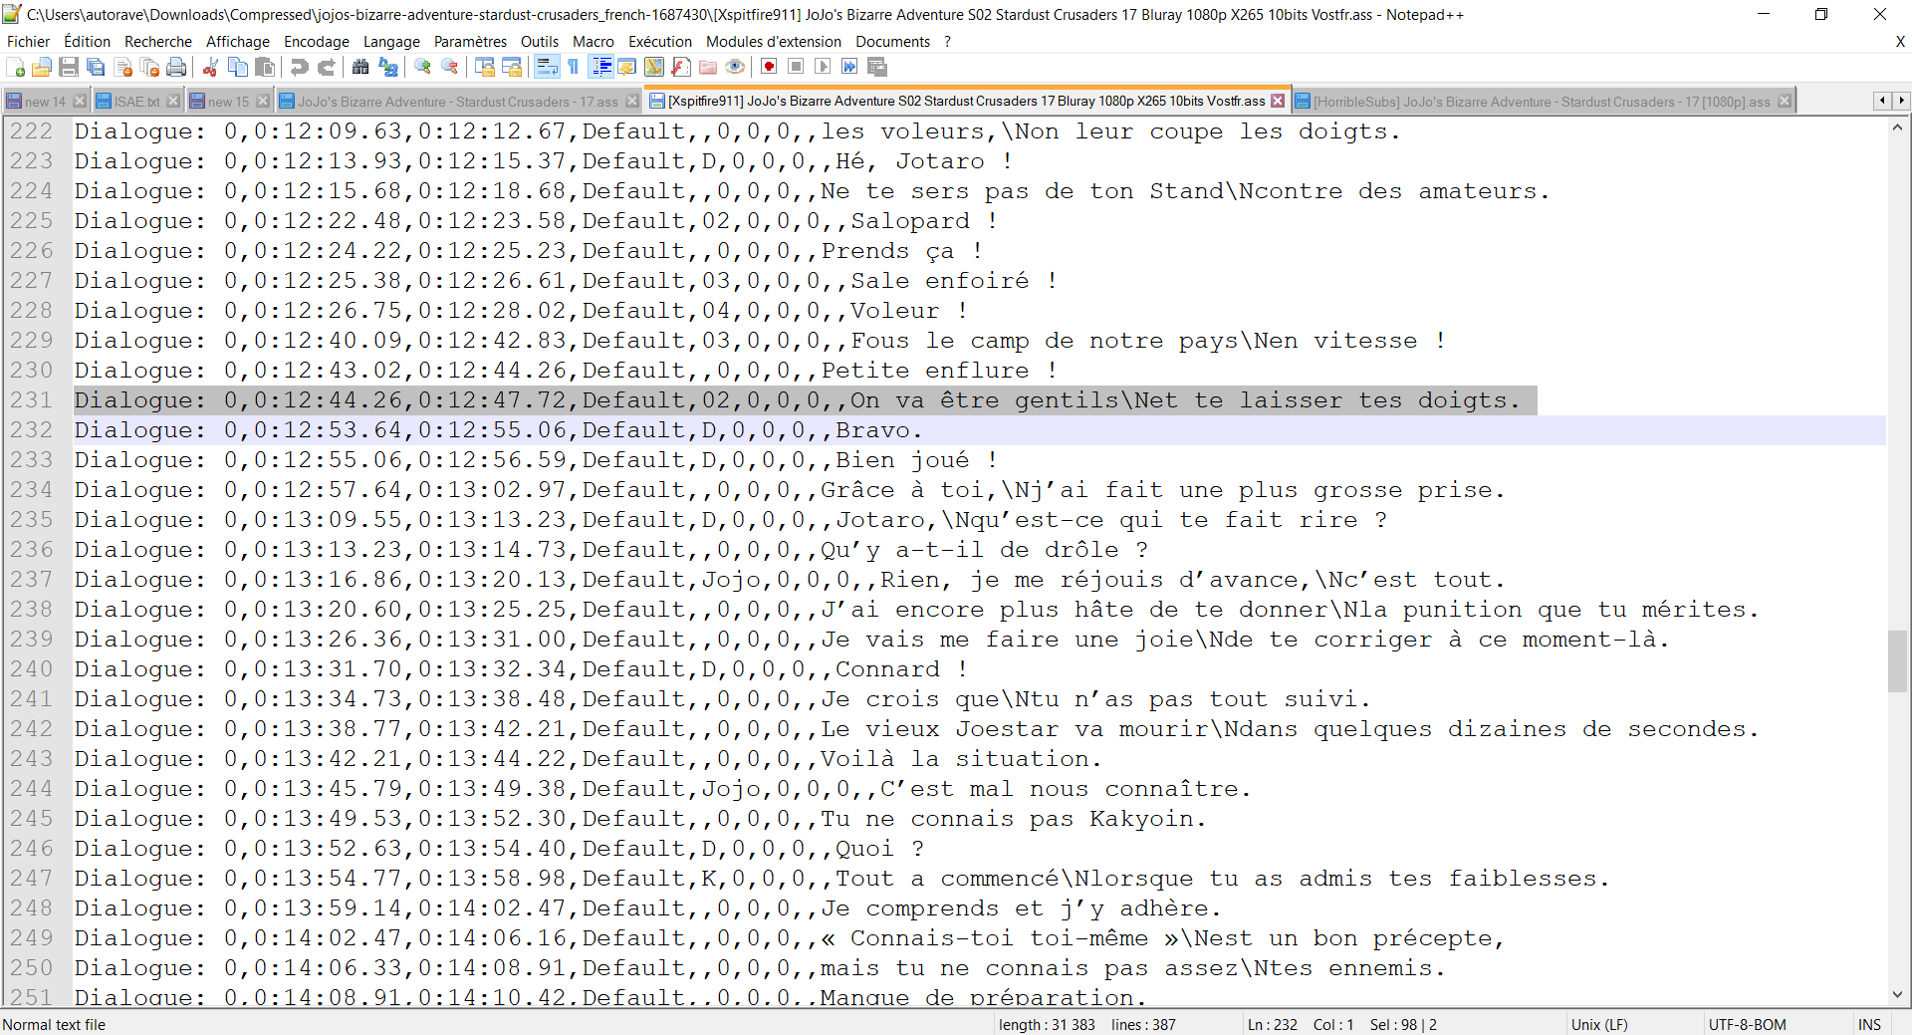Open the Documents menu

tap(893, 42)
